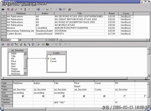
Task: Open Sort cell of the Publisher column
Action: pyautogui.click(x=23, y=93)
